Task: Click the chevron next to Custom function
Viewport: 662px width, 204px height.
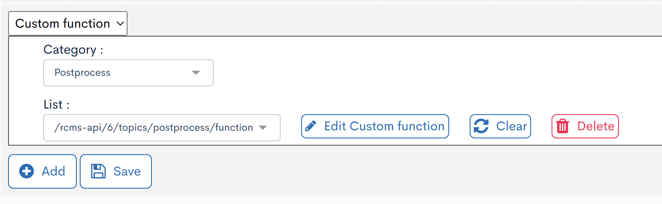Action: 119,24
